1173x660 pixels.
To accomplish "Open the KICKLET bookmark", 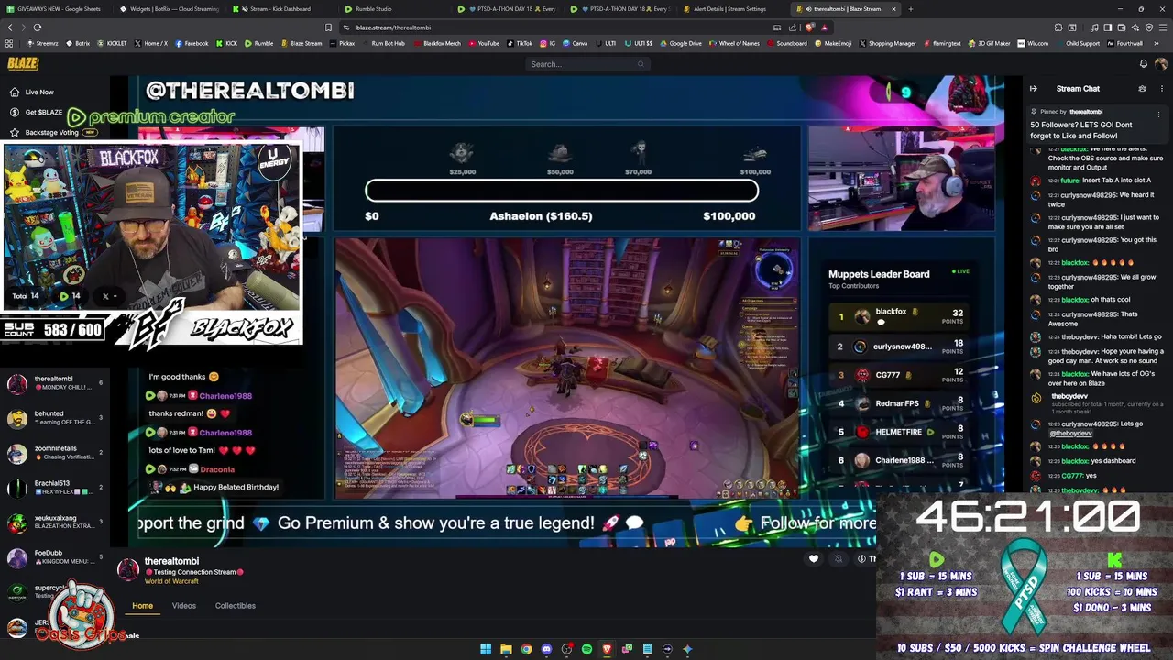I will tap(112, 43).
